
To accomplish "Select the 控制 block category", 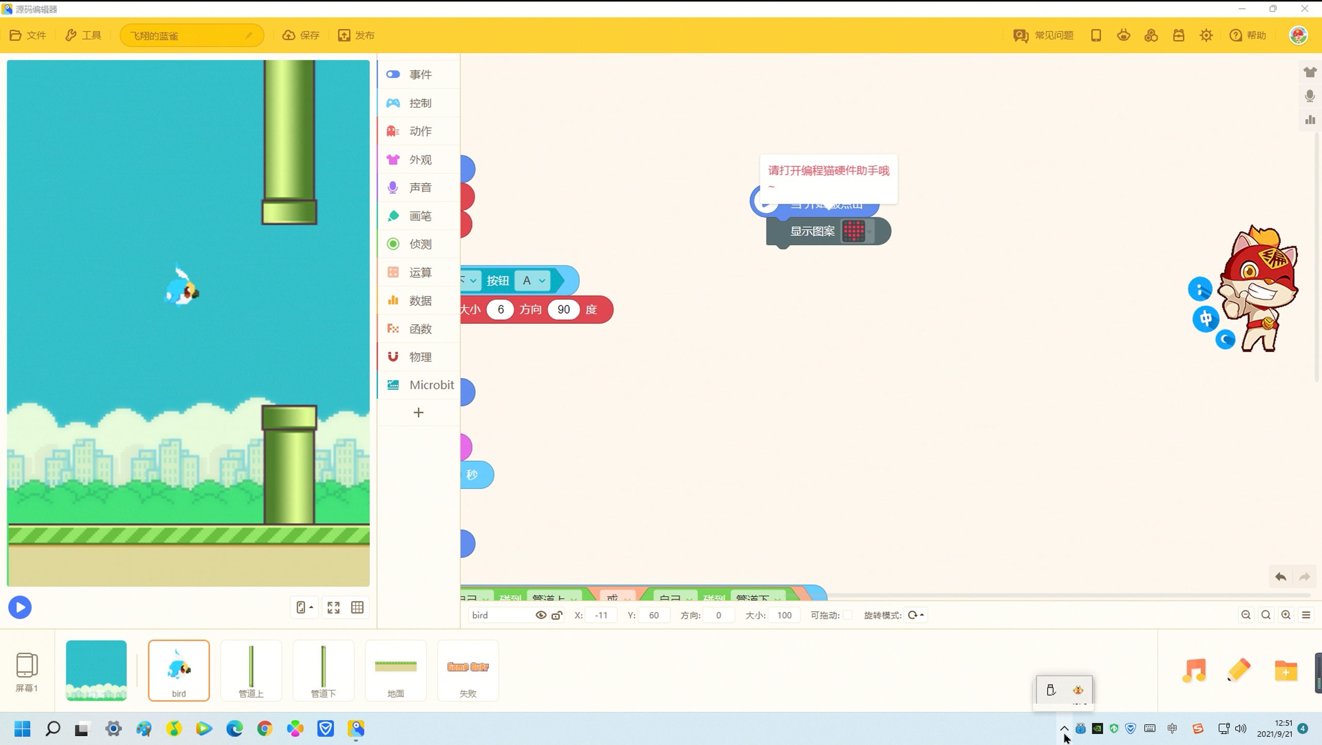I will [x=419, y=103].
